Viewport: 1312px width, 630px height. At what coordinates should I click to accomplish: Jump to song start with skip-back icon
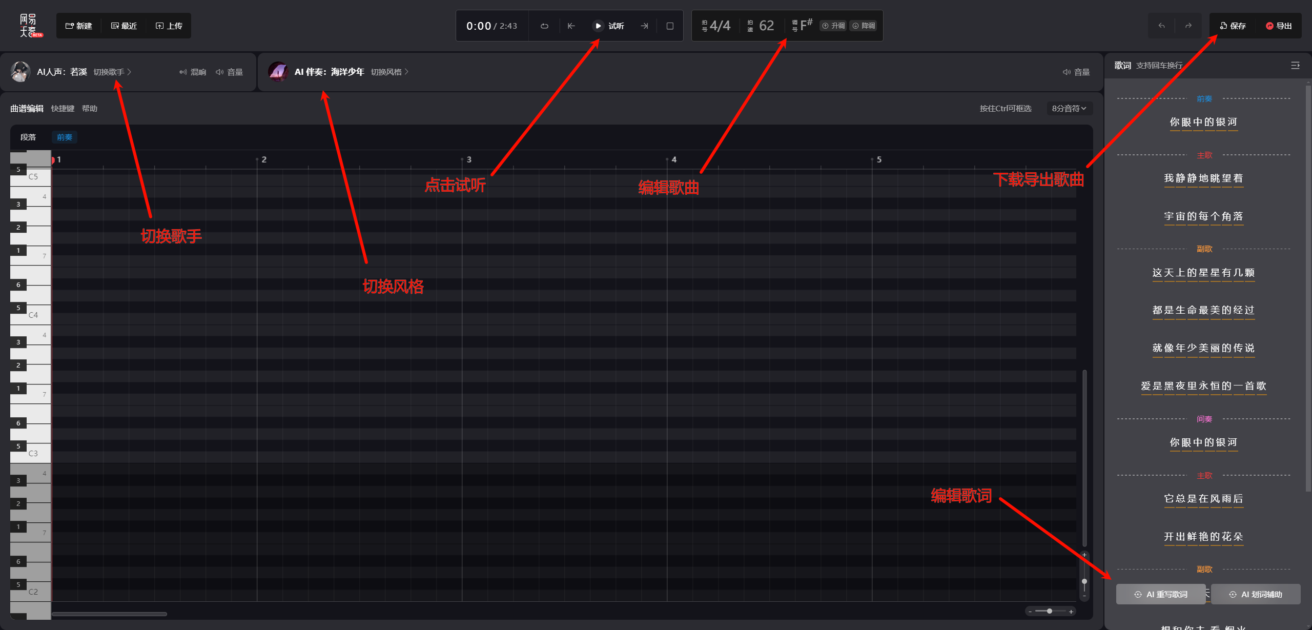pos(571,26)
